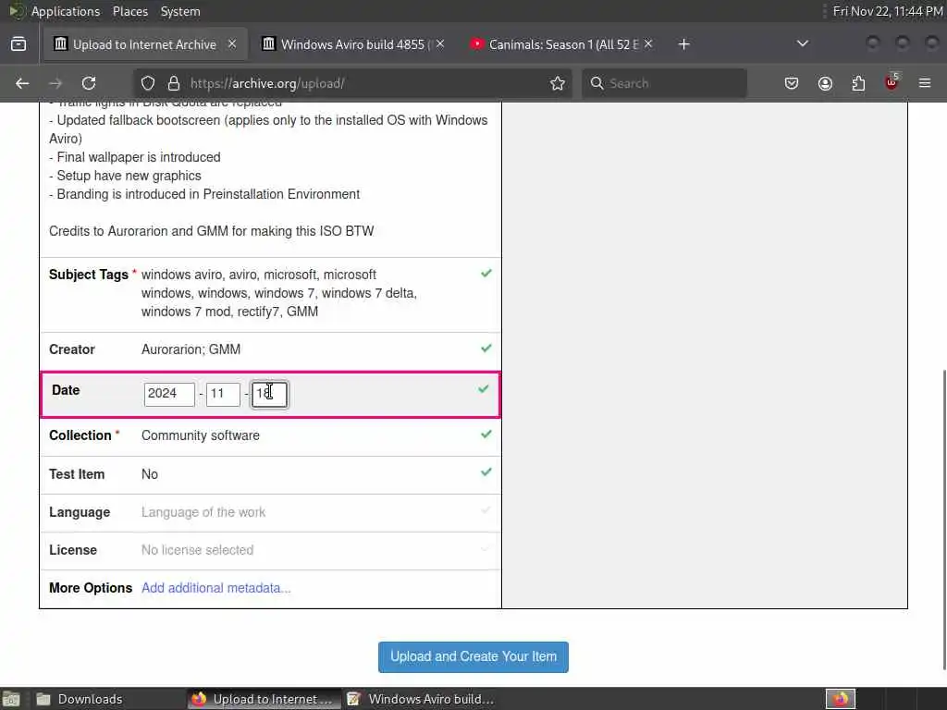The image size is (947, 710).
Task: Edit the day field of the Date
Action: tap(269, 394)
